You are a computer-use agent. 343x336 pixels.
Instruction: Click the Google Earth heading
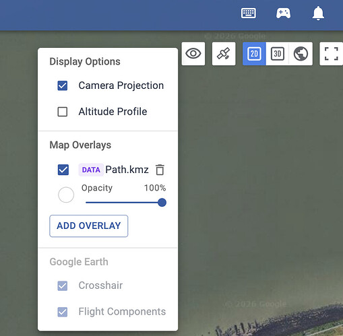click(x=79, y=262)
